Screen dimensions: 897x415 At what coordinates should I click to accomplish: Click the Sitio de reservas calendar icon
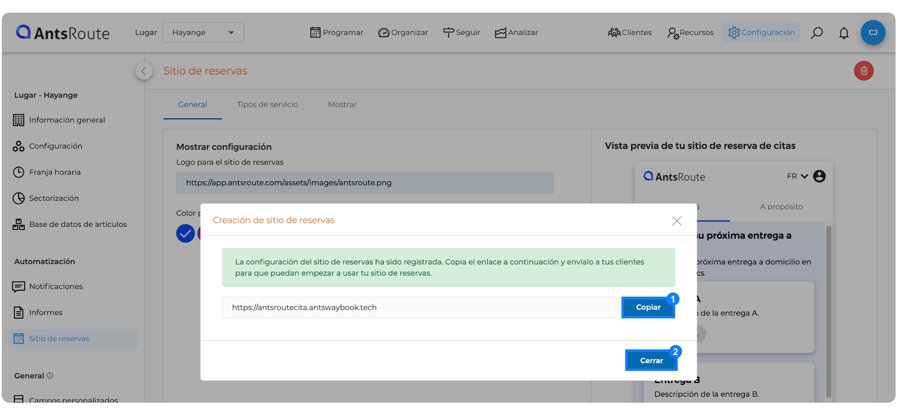pyautogui.click(x=18, y=339)
